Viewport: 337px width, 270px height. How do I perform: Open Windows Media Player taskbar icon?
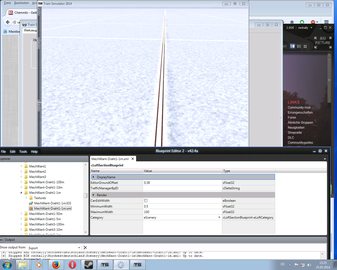[x=39, y=265]
